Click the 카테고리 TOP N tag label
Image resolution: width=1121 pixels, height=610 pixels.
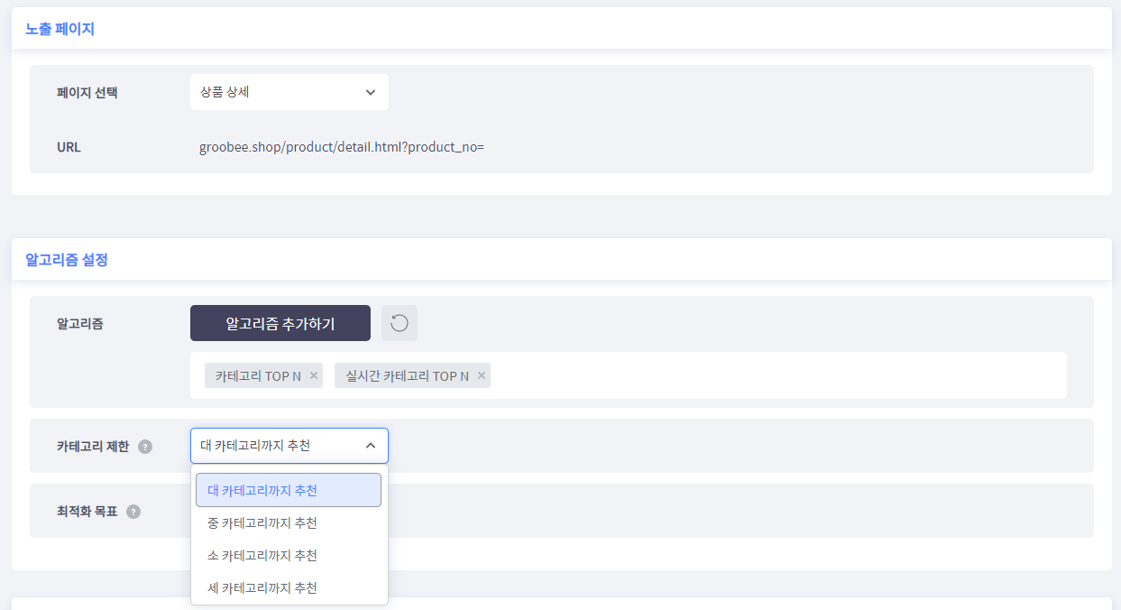click(258, 376)
